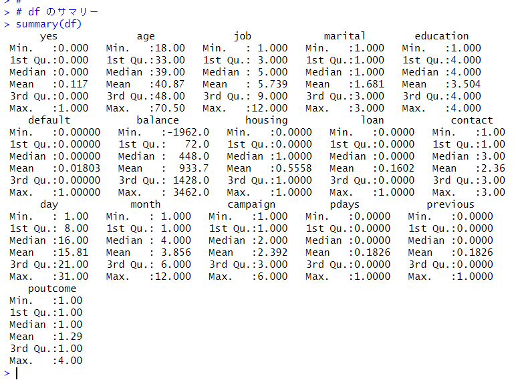Screen dimensions: 516x384
Task: Select default mean value 0.01803
Action: tap(79, 168)
